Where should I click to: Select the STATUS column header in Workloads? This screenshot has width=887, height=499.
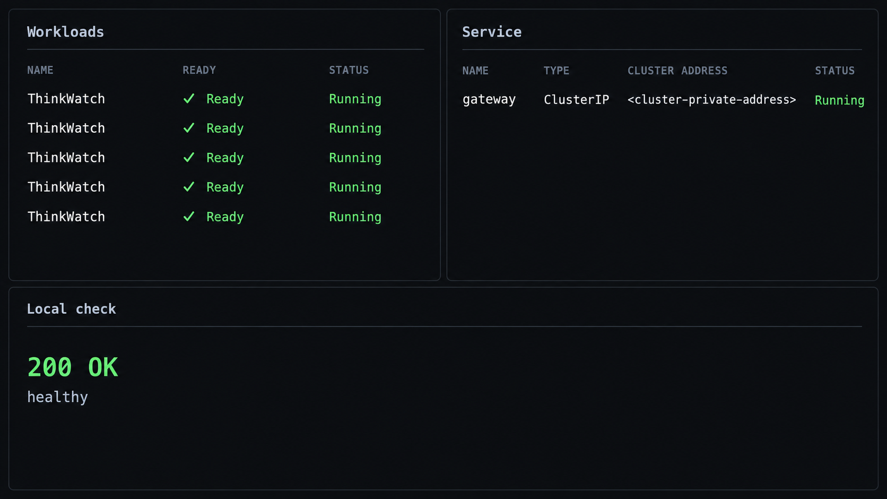[x=349, y=70]
